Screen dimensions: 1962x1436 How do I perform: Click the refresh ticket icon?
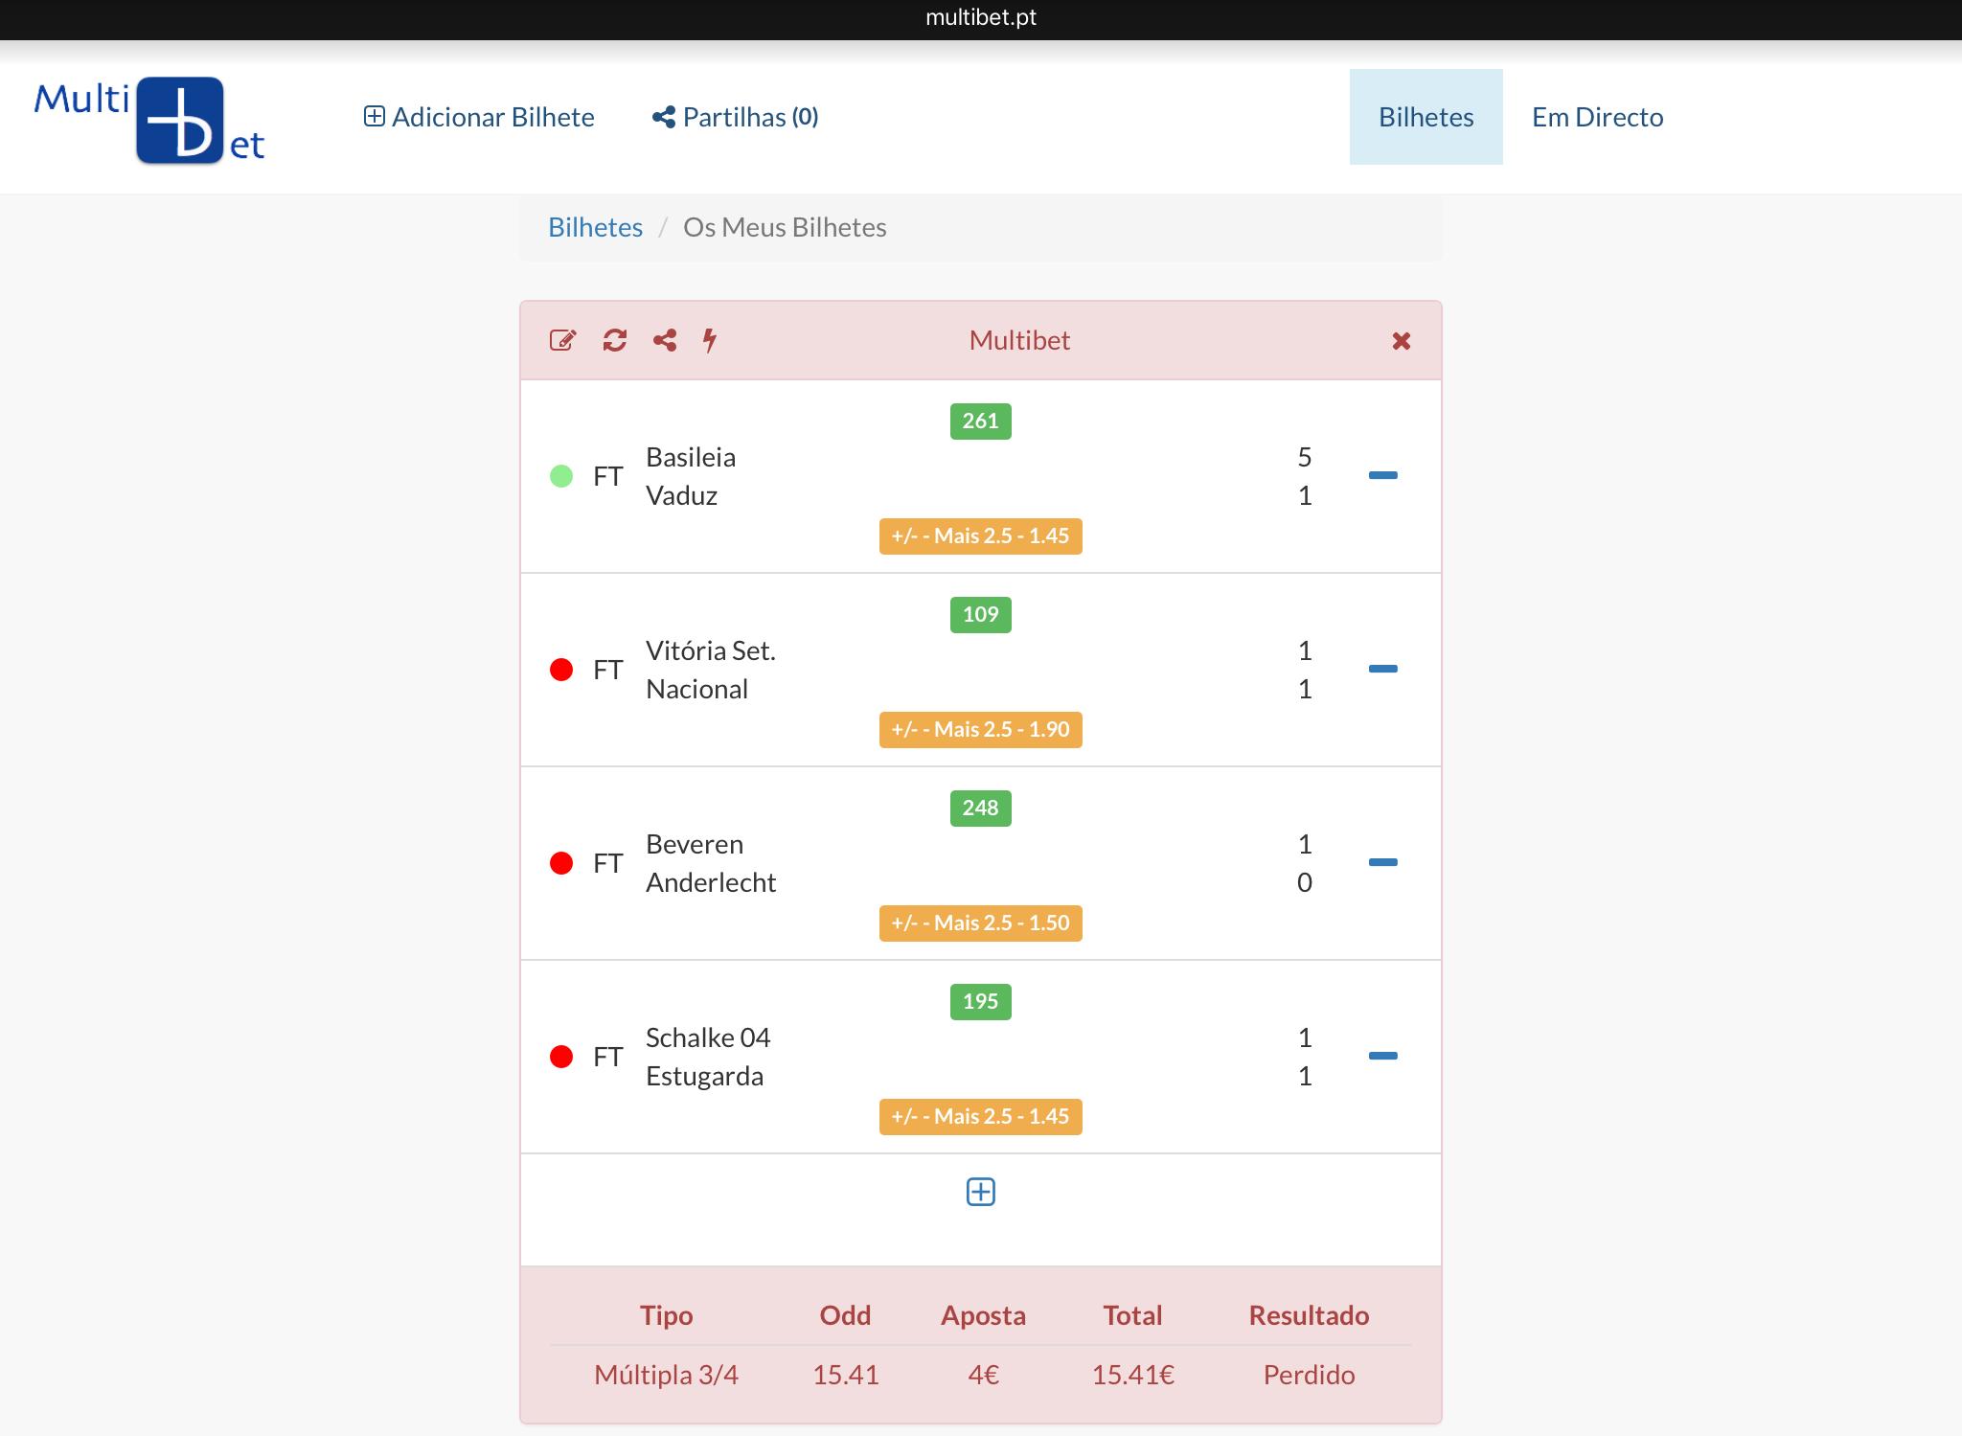(614, 340)
